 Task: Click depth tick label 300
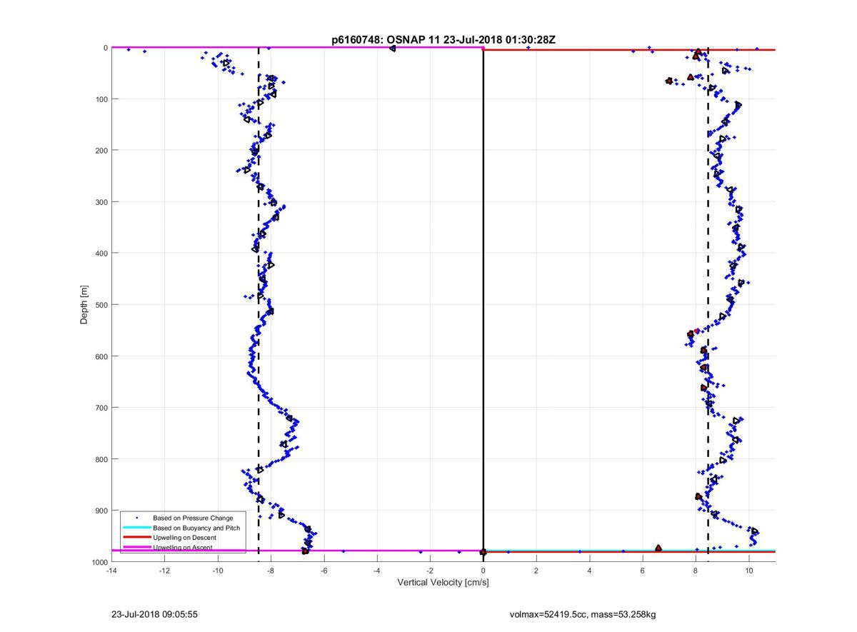pos(101,201)
